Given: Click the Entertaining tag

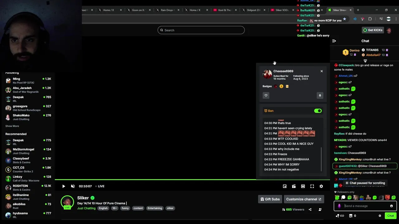Looking at the screenshot, I should (155, 208).
